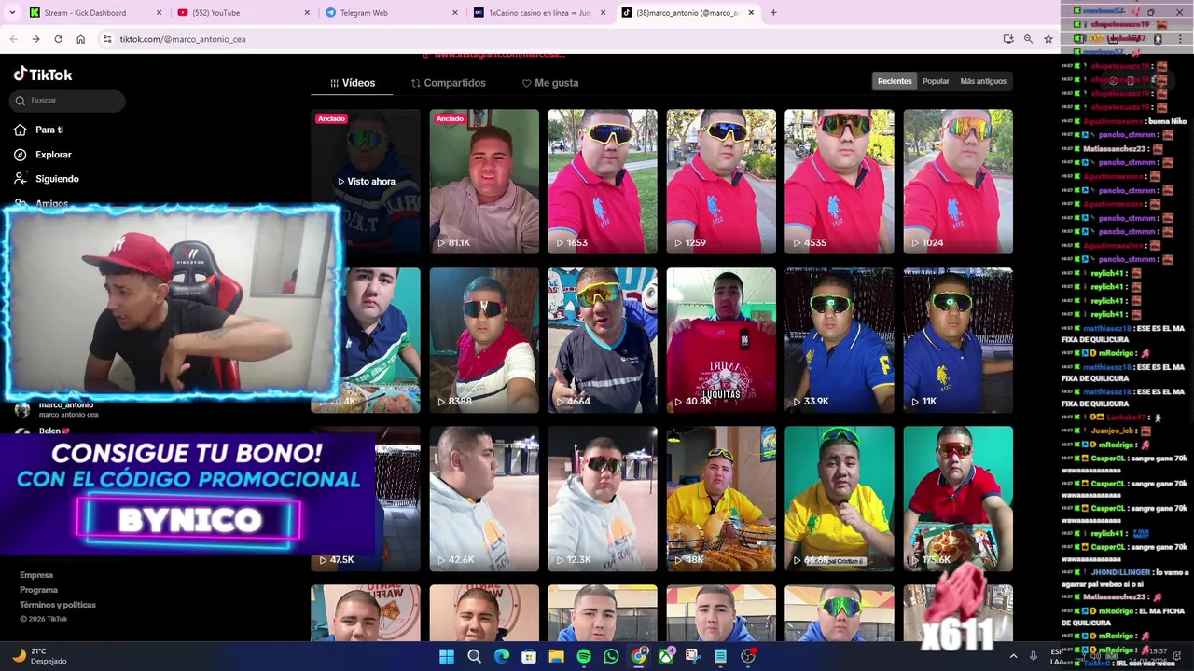This screenshot has width=1194, height=671.
Task: Play pinned video labeled Visto ahora
Action: click(x=366, y=182)
